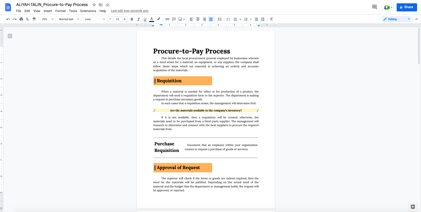Apply a numbered list
Viewport: 421px width, 212px height.
click(246, 19)
